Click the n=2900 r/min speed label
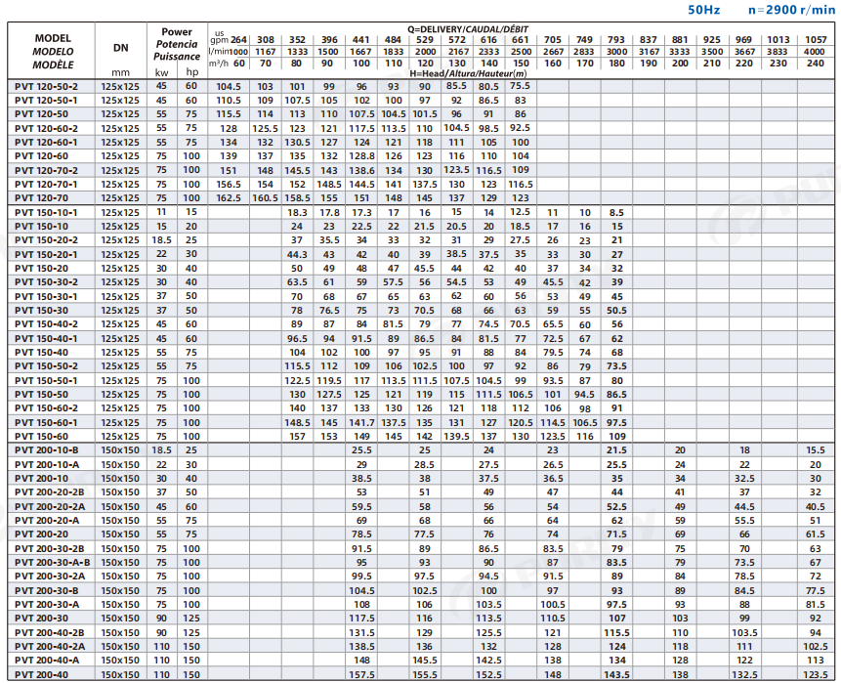The height and width of the screenshot is (683, 841). (785, 8)
